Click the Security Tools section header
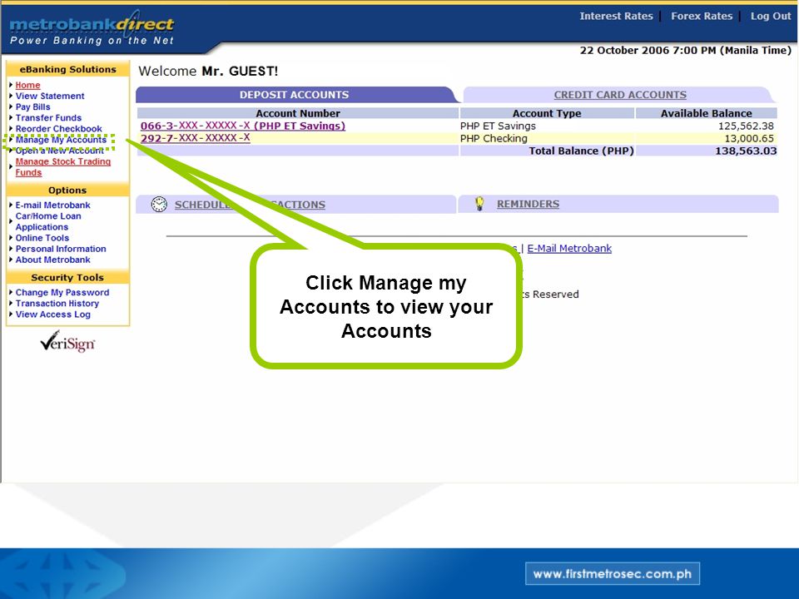Viewport: 799px width, 599px height. coord(67,278)
